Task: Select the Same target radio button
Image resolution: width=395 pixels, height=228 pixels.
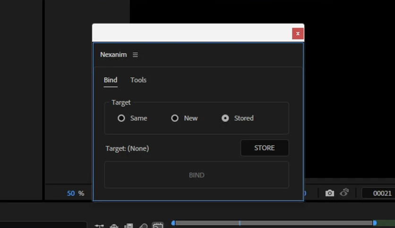Action: (x=121, y=118)
